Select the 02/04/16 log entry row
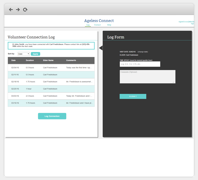This screenshot has height=180, width=198. [x=51, y=68]
